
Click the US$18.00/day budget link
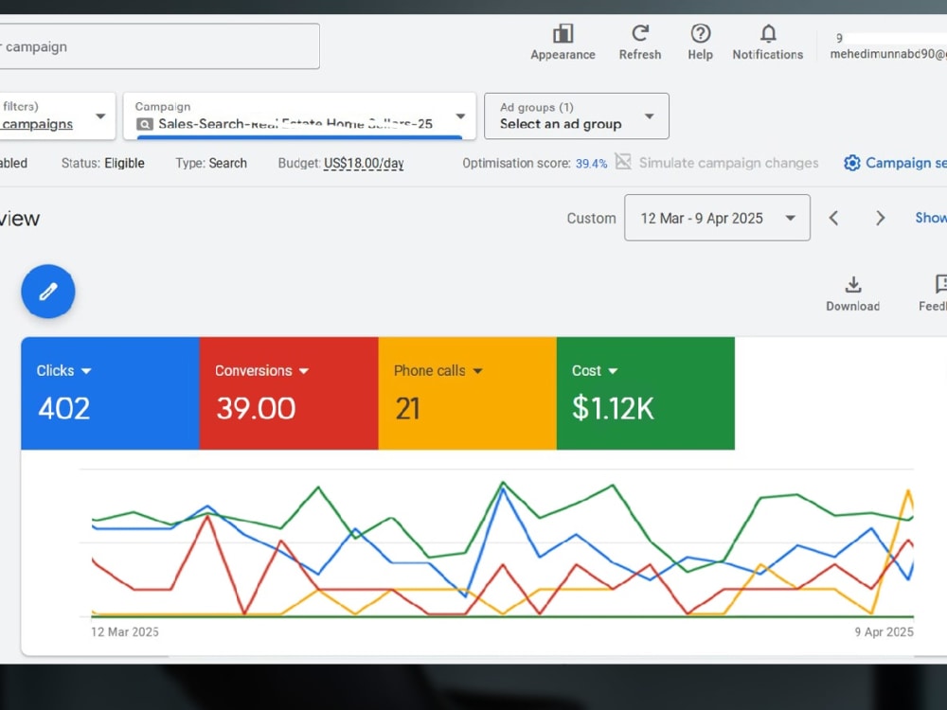point(364,164)
